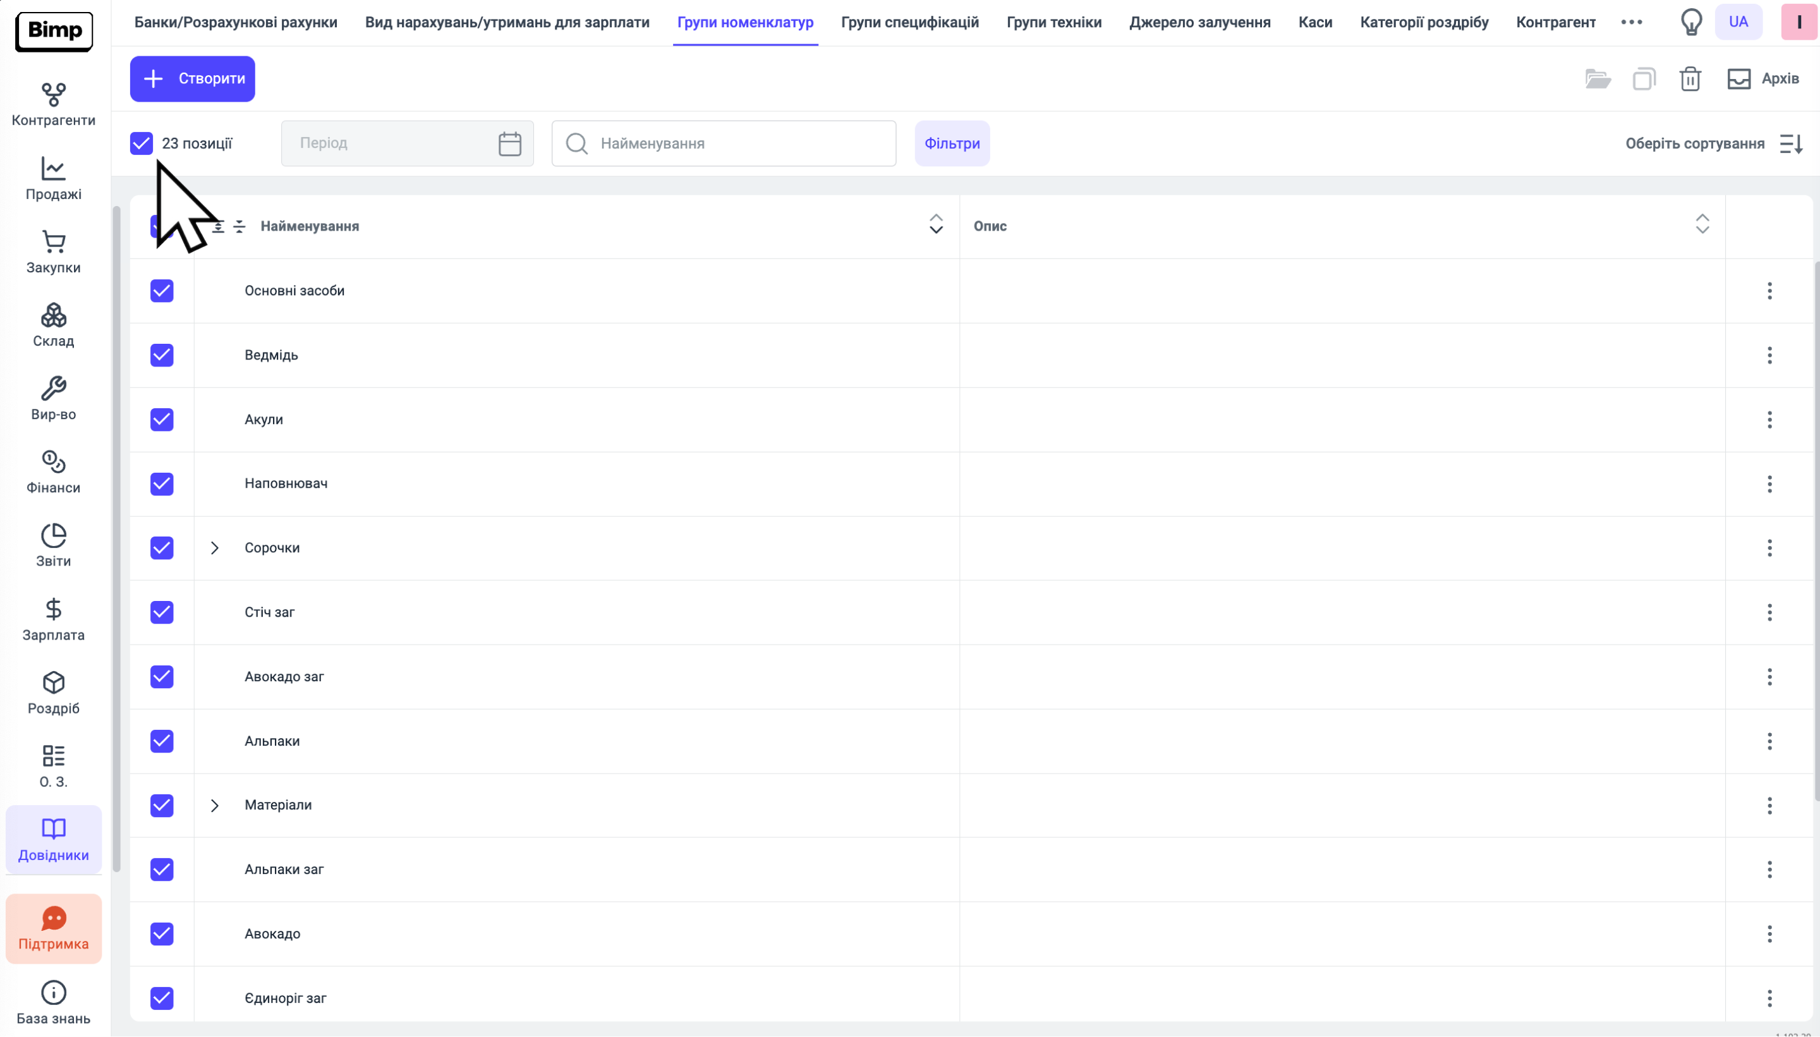1820x1037 pixels.
Task: Switch to Категорії роздрібу tab
Action: pos(1424,22)
